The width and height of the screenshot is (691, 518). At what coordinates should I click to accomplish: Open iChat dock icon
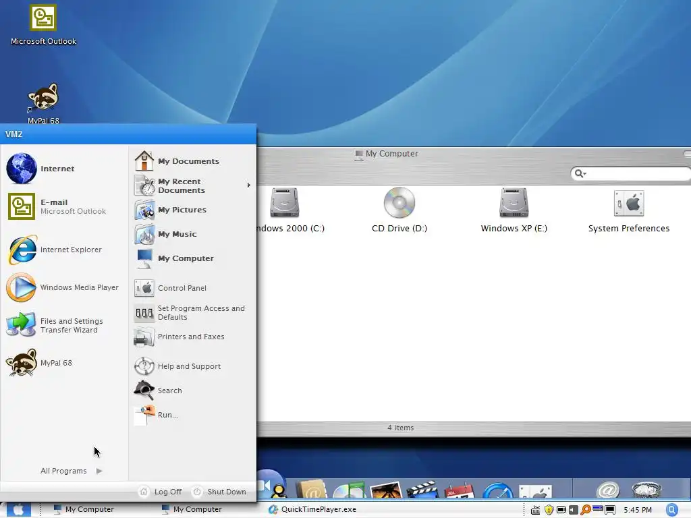click(271, 484)
